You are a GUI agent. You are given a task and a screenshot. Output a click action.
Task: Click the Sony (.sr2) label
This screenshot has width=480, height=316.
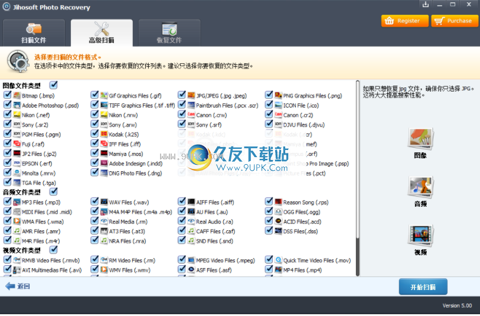[x=35, y=125]
